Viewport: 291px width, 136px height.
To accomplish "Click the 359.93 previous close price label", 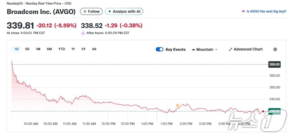I will [274, 65].
